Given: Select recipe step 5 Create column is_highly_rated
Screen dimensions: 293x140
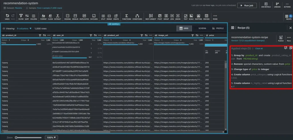Looking at the screenshot, I should click(262, 85).
